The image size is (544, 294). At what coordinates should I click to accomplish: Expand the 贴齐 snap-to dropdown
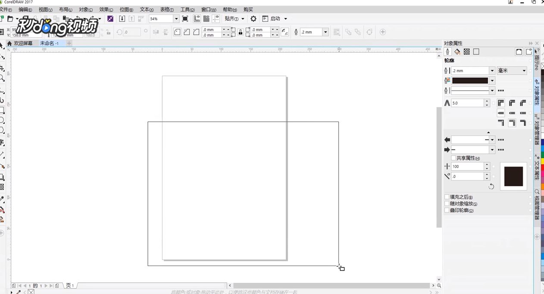pos(243,19)
